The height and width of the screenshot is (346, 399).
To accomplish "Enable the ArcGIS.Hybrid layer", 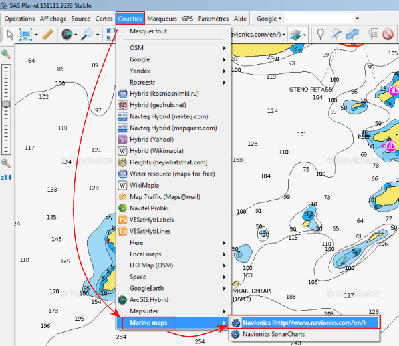I will click(174, 300).
